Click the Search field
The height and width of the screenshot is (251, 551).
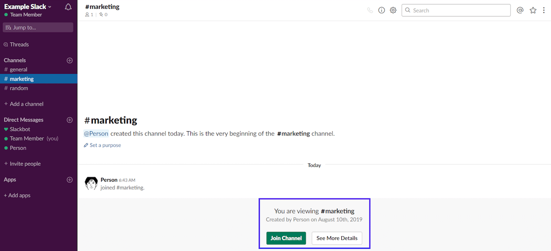[x=456, y=10]
